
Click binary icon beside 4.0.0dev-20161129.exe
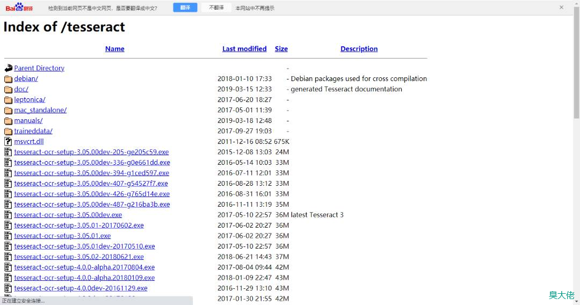click(8, 288)
